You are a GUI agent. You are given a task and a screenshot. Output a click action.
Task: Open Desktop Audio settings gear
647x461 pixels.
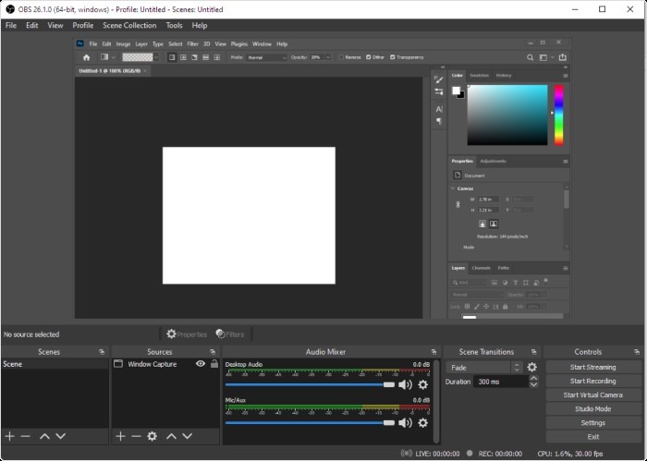click(423, 385)
